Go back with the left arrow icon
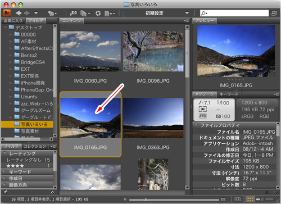Screen dimensions: 281x204 [19, 13]
